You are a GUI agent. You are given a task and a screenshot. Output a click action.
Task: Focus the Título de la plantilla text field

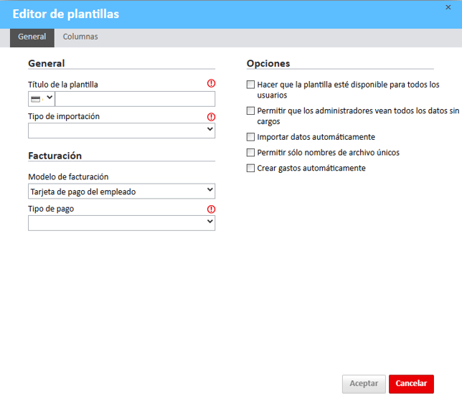point(135,99)
